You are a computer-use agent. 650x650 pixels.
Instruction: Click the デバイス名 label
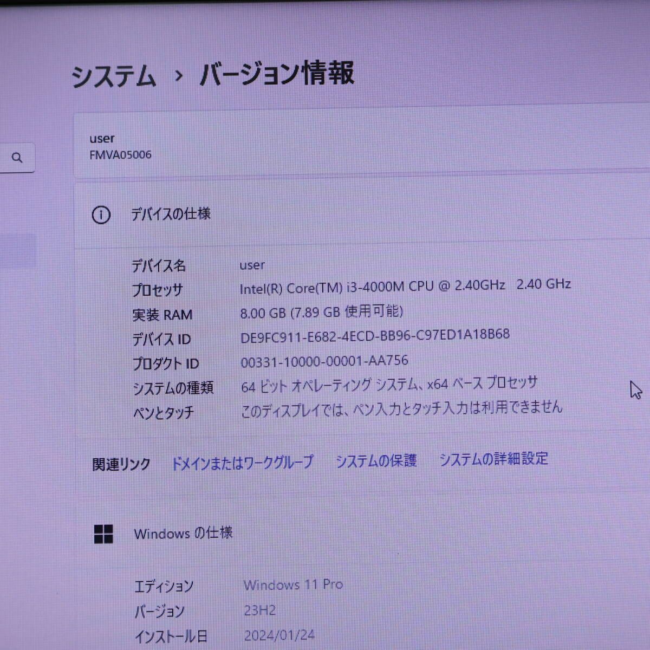pyautogui.click(x=159, y=265)
